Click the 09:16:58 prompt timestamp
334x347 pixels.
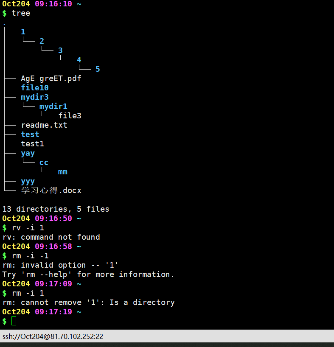click(x=53, y=246)
